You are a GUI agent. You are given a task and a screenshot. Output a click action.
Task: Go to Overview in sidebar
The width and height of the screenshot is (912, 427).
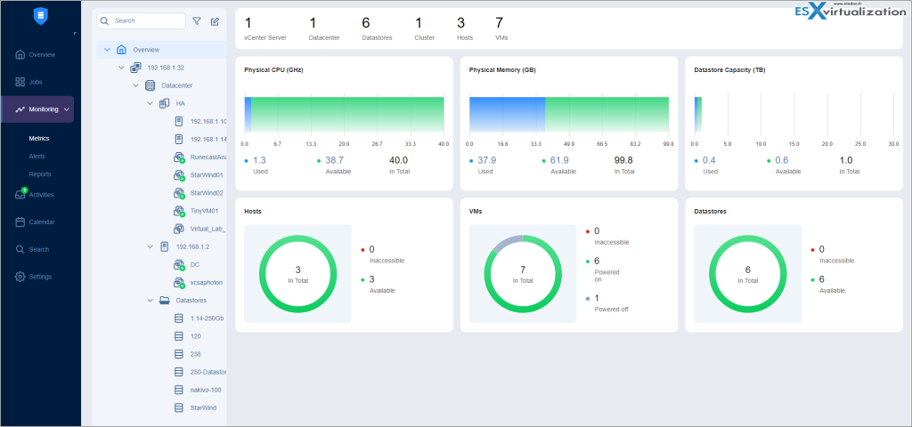tap(36, 54)
